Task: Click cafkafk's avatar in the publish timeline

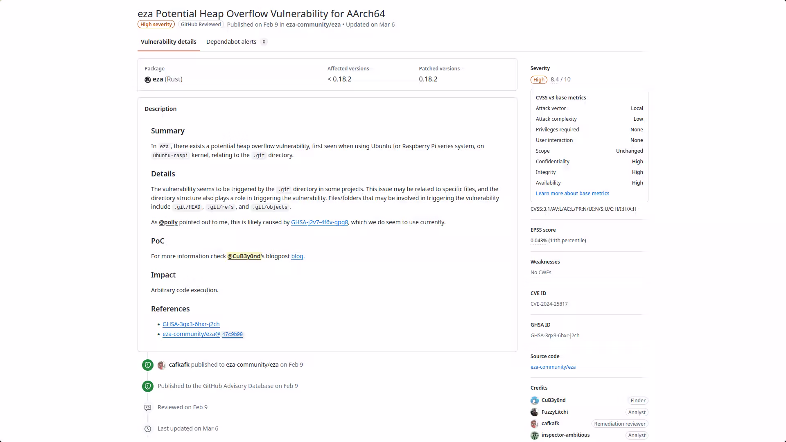Action: pos(162,365)
